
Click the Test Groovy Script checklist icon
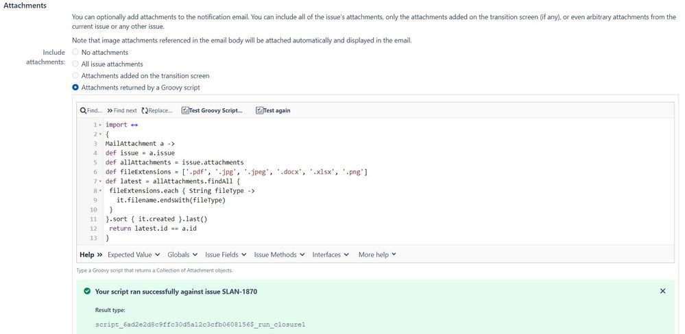[x=185, y=111]
